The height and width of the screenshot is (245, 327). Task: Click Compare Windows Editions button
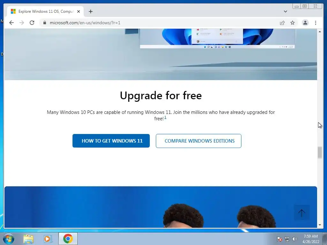[x=199, y=141]
